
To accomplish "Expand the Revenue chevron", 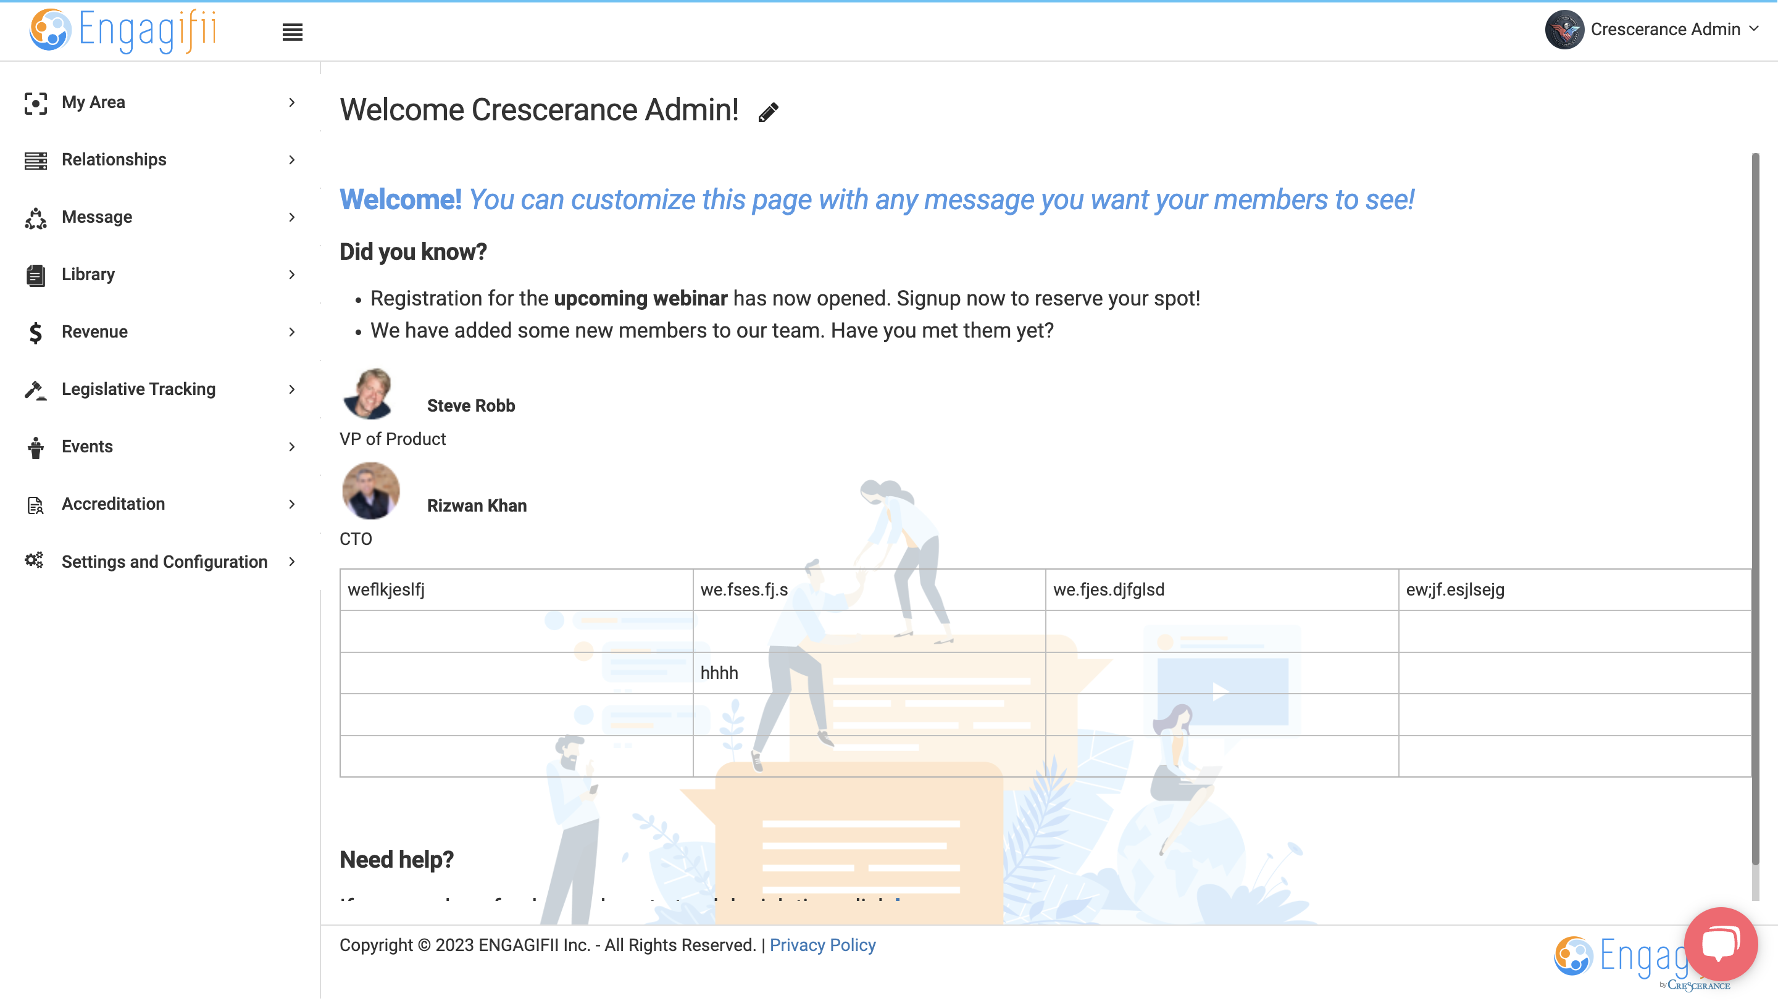I will click(x=292, y=332).
